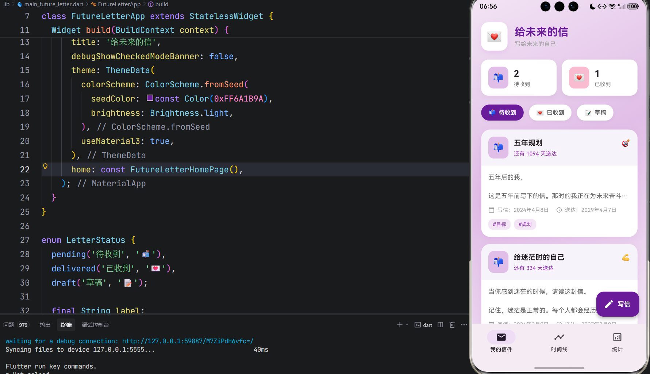Open the terminal panel more actions menu
The image size is (650, 374).
point(464,325)
